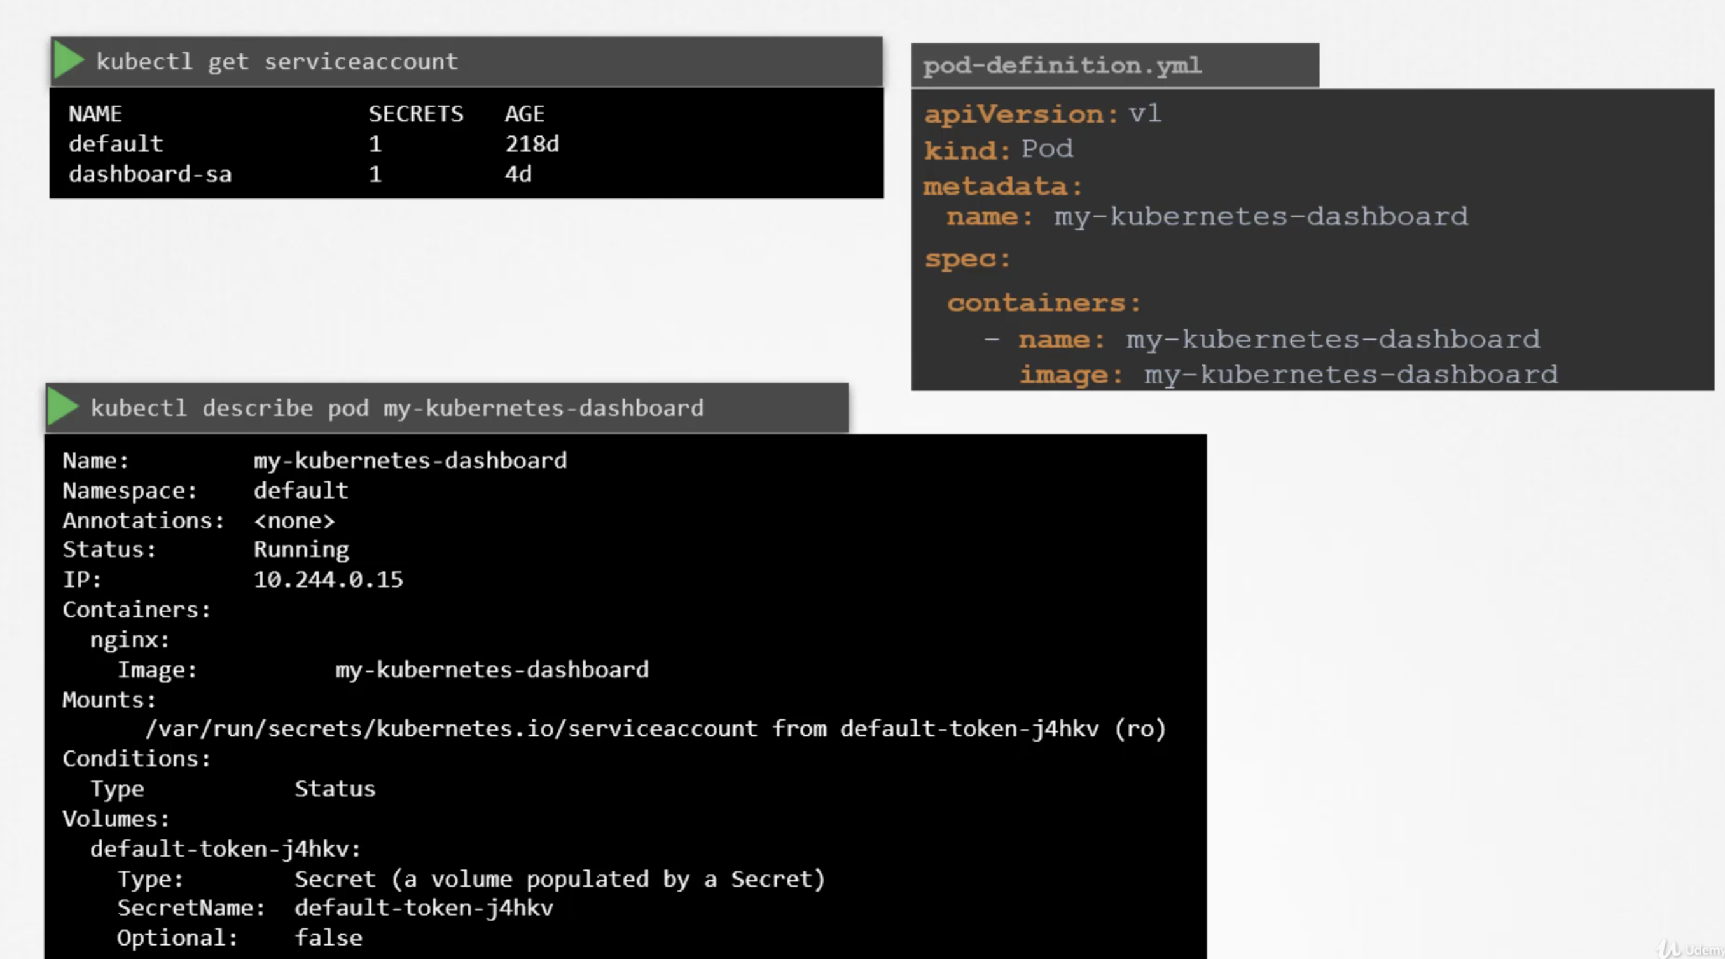This screenshot has height=959, width=1725.
Task: Select the 'default' service account name
Action: pos(116,144)
